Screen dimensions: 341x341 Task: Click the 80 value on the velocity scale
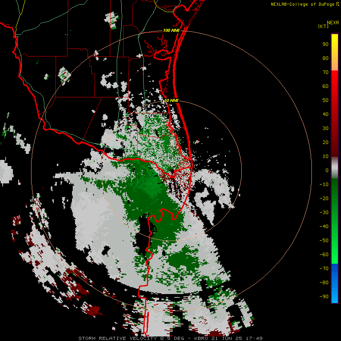[x=325, y=58]
